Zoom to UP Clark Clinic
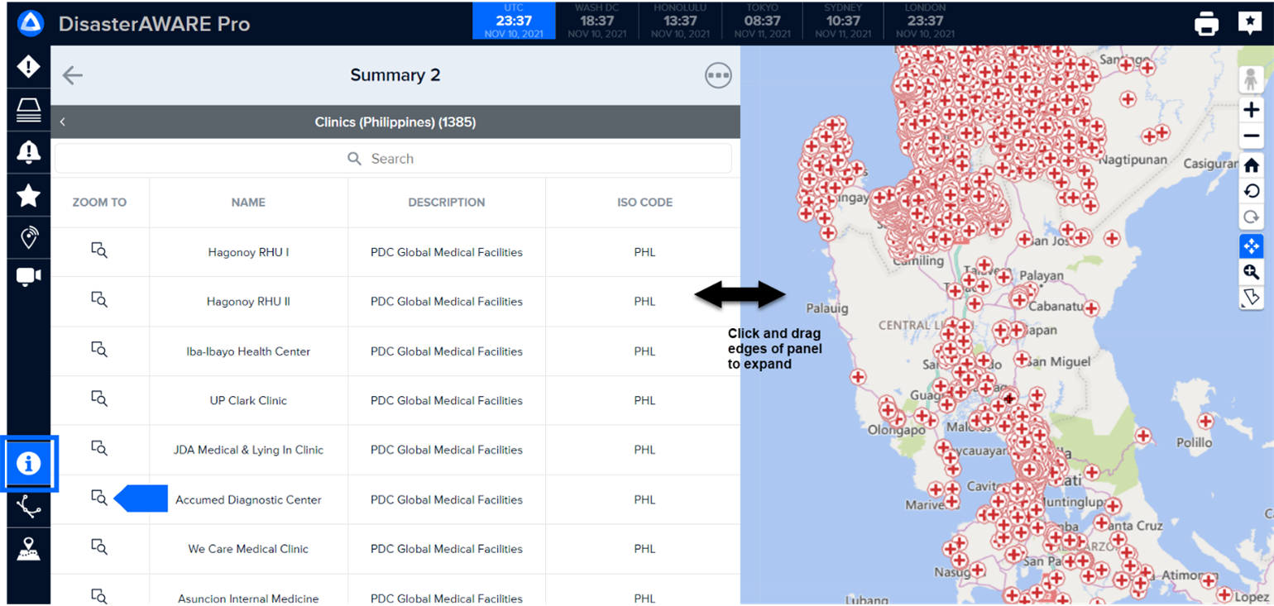Screen dimensions: 1274x606 [x=99, y=399]
